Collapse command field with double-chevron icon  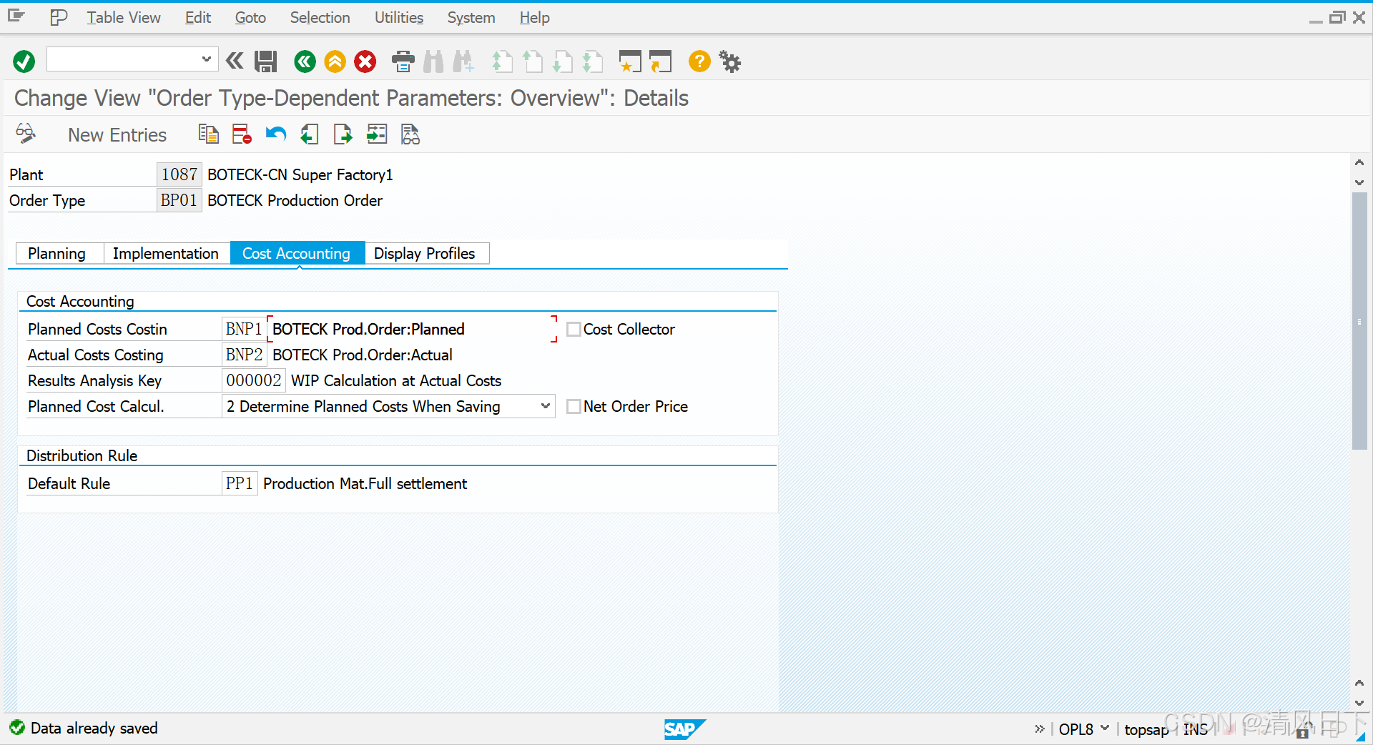tap(235, 61)
